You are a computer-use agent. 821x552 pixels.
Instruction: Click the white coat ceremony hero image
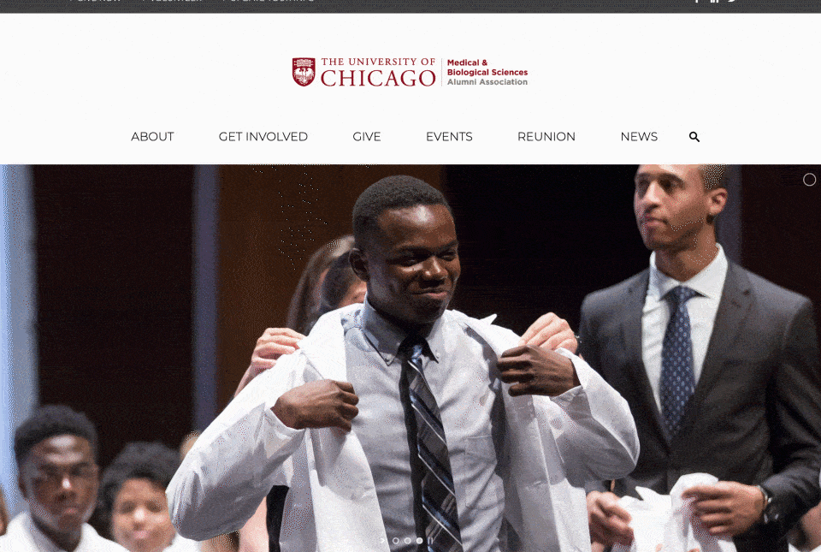point(410,359)
